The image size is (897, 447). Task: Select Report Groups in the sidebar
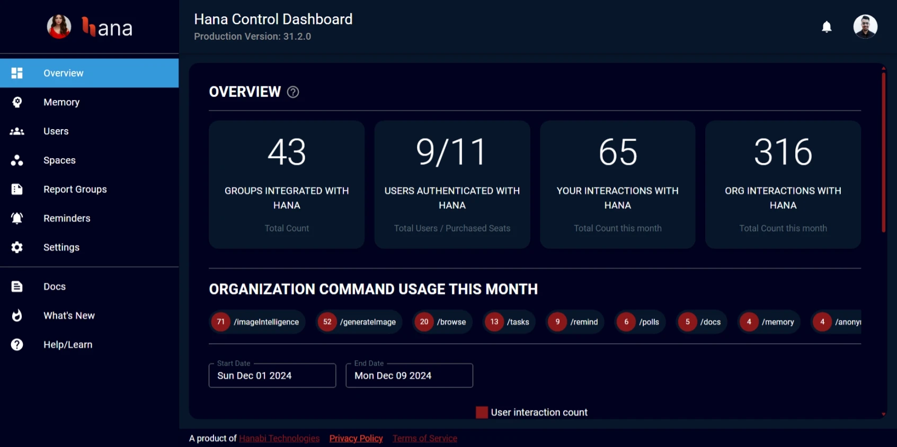point(89,189)
